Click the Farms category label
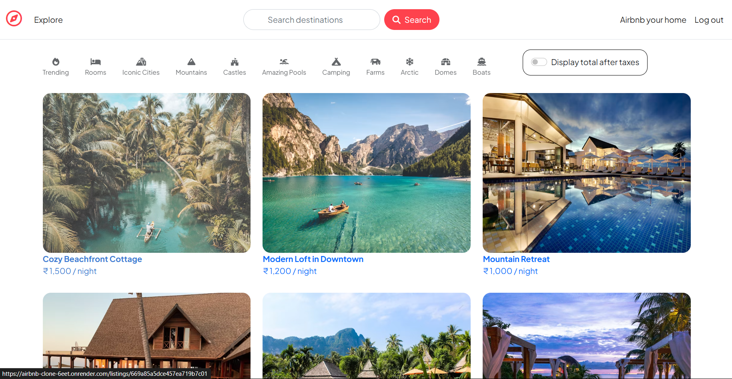732x379 pixels. (x=375, y=72)
